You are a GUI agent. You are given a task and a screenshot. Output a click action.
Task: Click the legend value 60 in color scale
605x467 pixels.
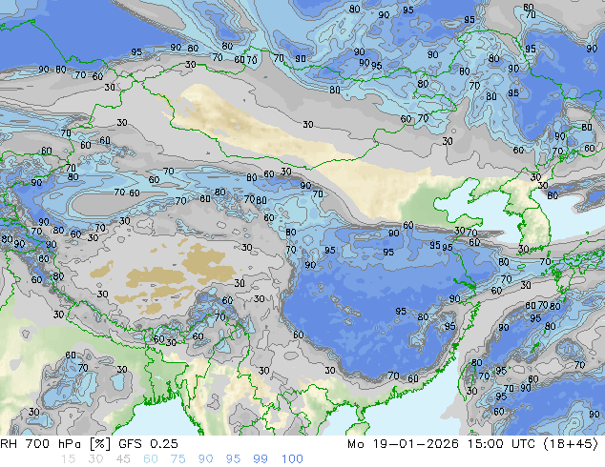(x=151, y=459)
